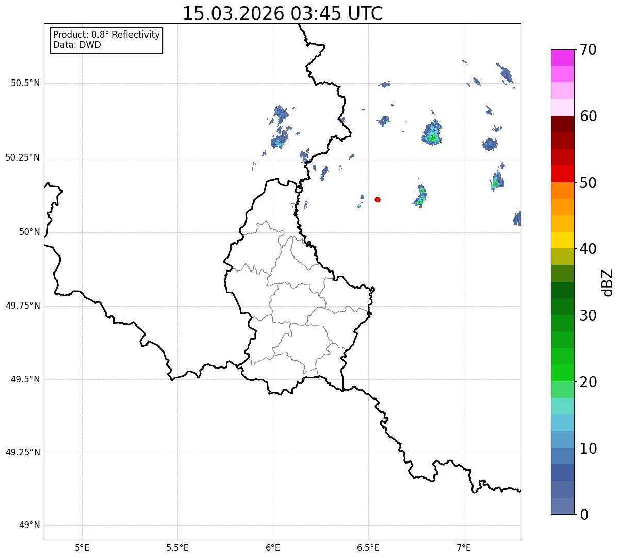Click the Product: 0.8° Reflectivity label
The height and width of the screenshot is (558, 620).
click(107, 35)
